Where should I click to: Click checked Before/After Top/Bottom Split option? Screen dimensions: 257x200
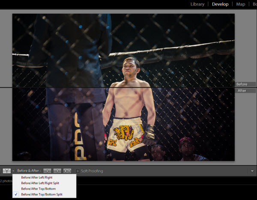click(42, 194)
